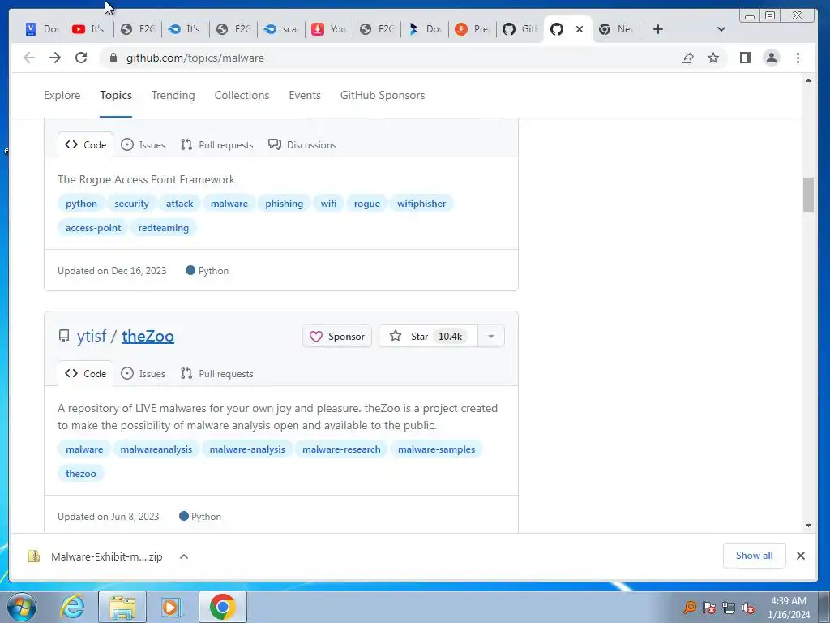This screenshot has width=830, height=623.
Task: Select the malware-research topic tag
Action: (x=341, y=449)
